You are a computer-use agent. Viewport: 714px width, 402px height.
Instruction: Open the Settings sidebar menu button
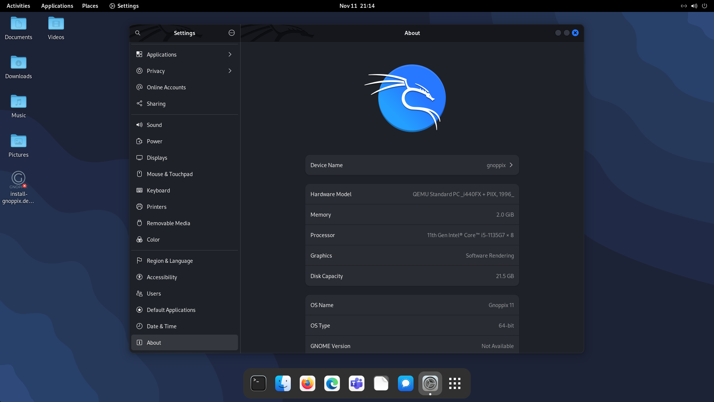(x=232, y=33)
